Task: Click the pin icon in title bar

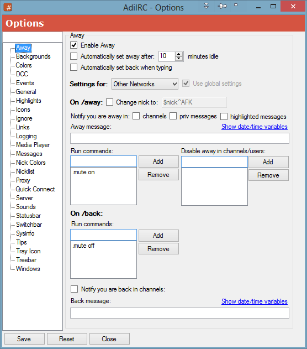Action: pos(222,6)
